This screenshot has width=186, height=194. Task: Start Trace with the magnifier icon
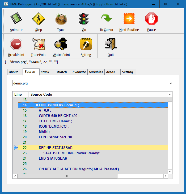click(61, 19)
